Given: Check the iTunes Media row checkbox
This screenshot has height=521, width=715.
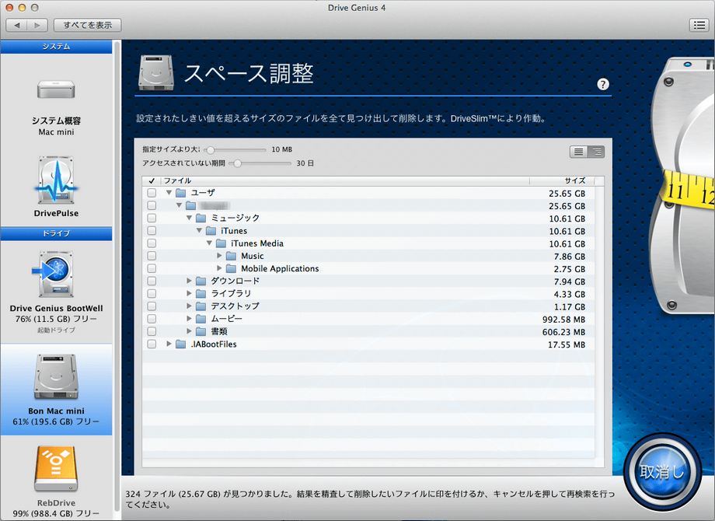Looking at the screenshot, I should tap(152, 243).
